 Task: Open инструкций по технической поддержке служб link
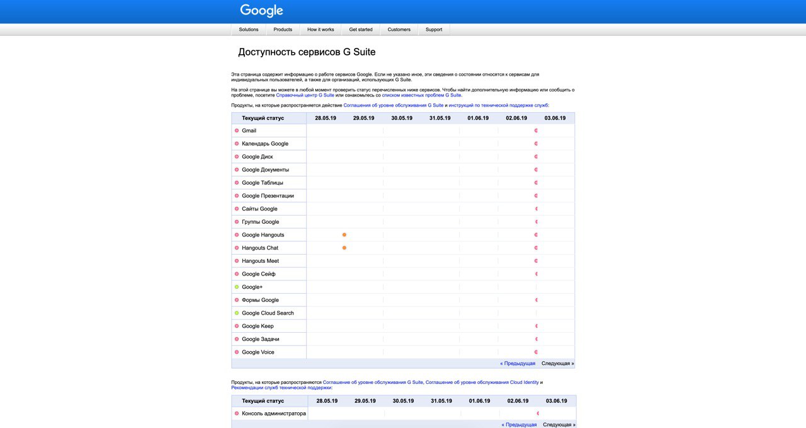pyautogui.click(x=499, y=105)
